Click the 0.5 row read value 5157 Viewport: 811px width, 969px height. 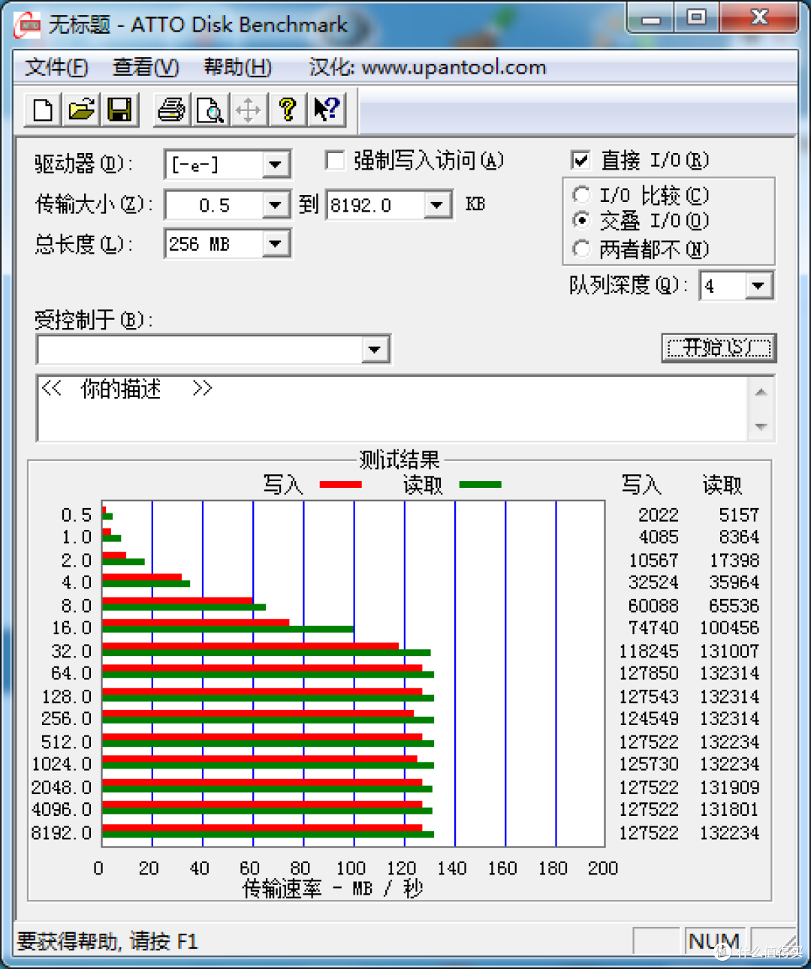click(739, 515)
